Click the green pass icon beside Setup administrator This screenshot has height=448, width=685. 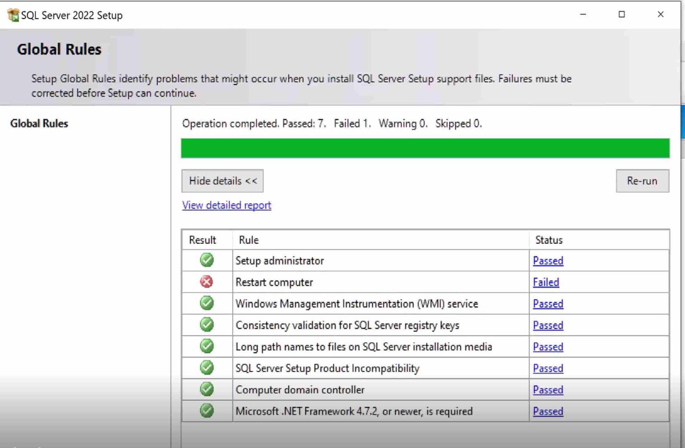pos(206,260)
